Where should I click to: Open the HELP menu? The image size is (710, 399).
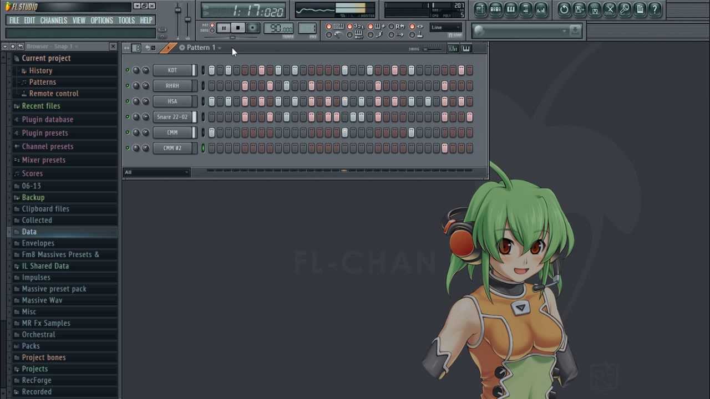tap(146, 21)
